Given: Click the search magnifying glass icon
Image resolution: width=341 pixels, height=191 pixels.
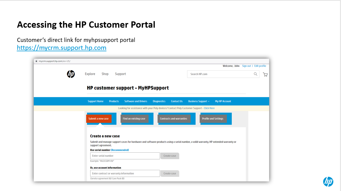Looking at the screenshot, I should (255, 74).
